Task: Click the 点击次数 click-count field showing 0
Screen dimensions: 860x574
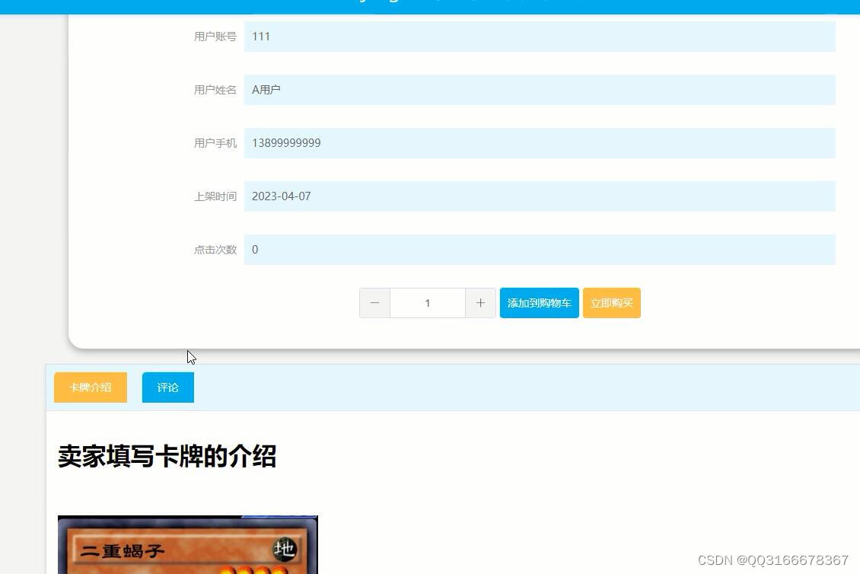Action: point(539,249)
